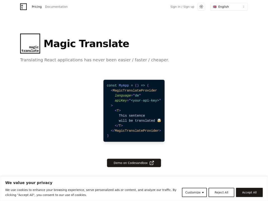
Task: Accept all cookies
Action: coord(249,192)
